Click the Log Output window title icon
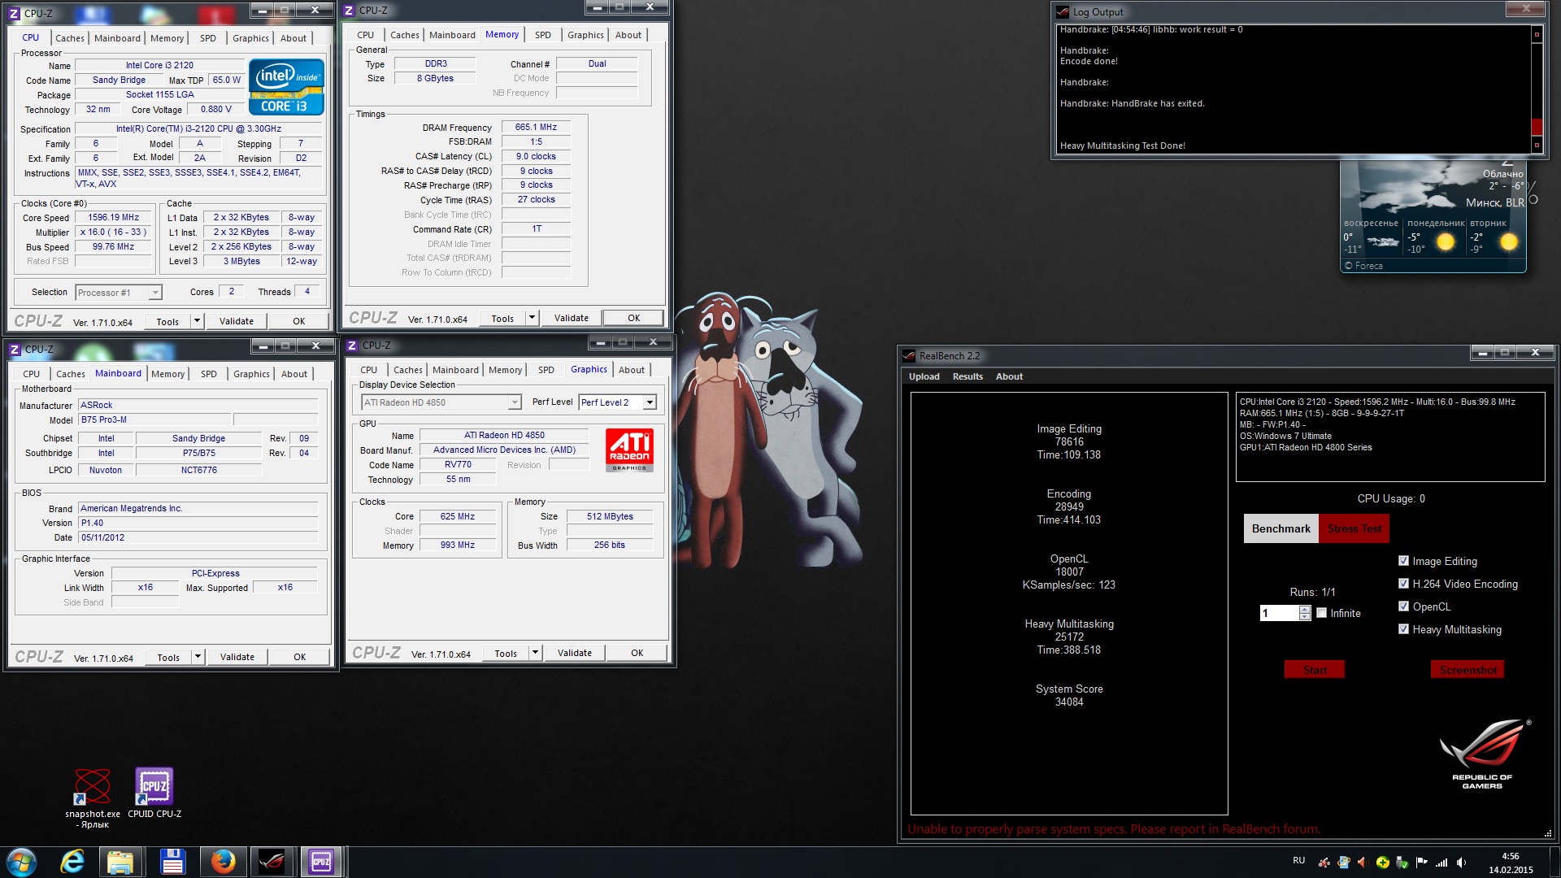1561x878 pixels. pos(1063,12)
